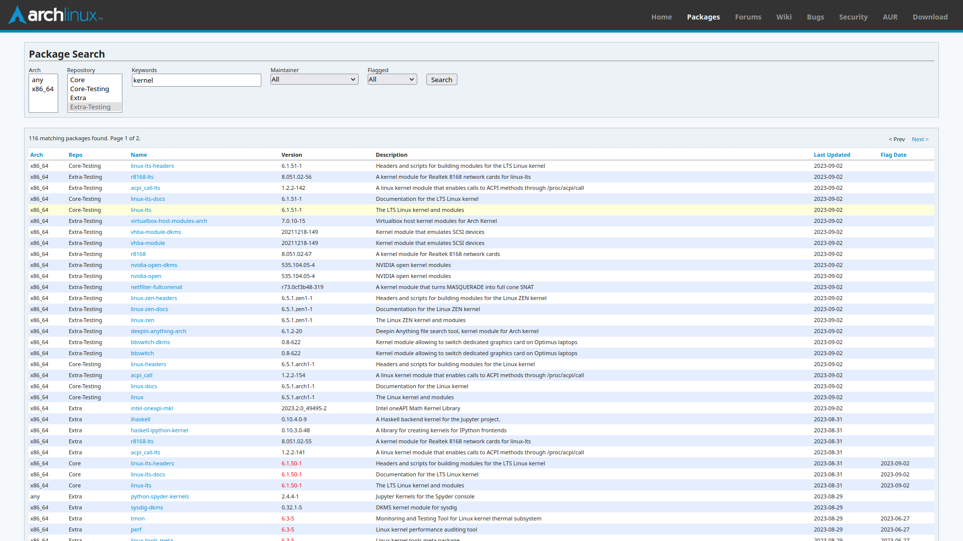Sort by Last Updated column
Image resolution: width=963 pixels, height=541 pixels.
(x=832, y=155)
